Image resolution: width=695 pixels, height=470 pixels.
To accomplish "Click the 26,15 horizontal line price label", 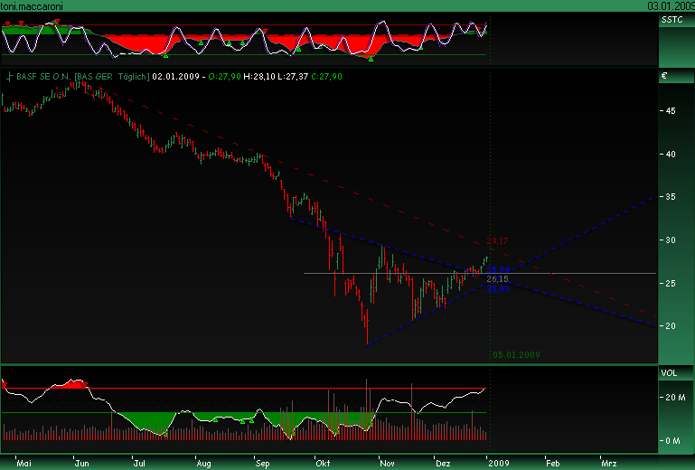I will click(x=498, y=279).
